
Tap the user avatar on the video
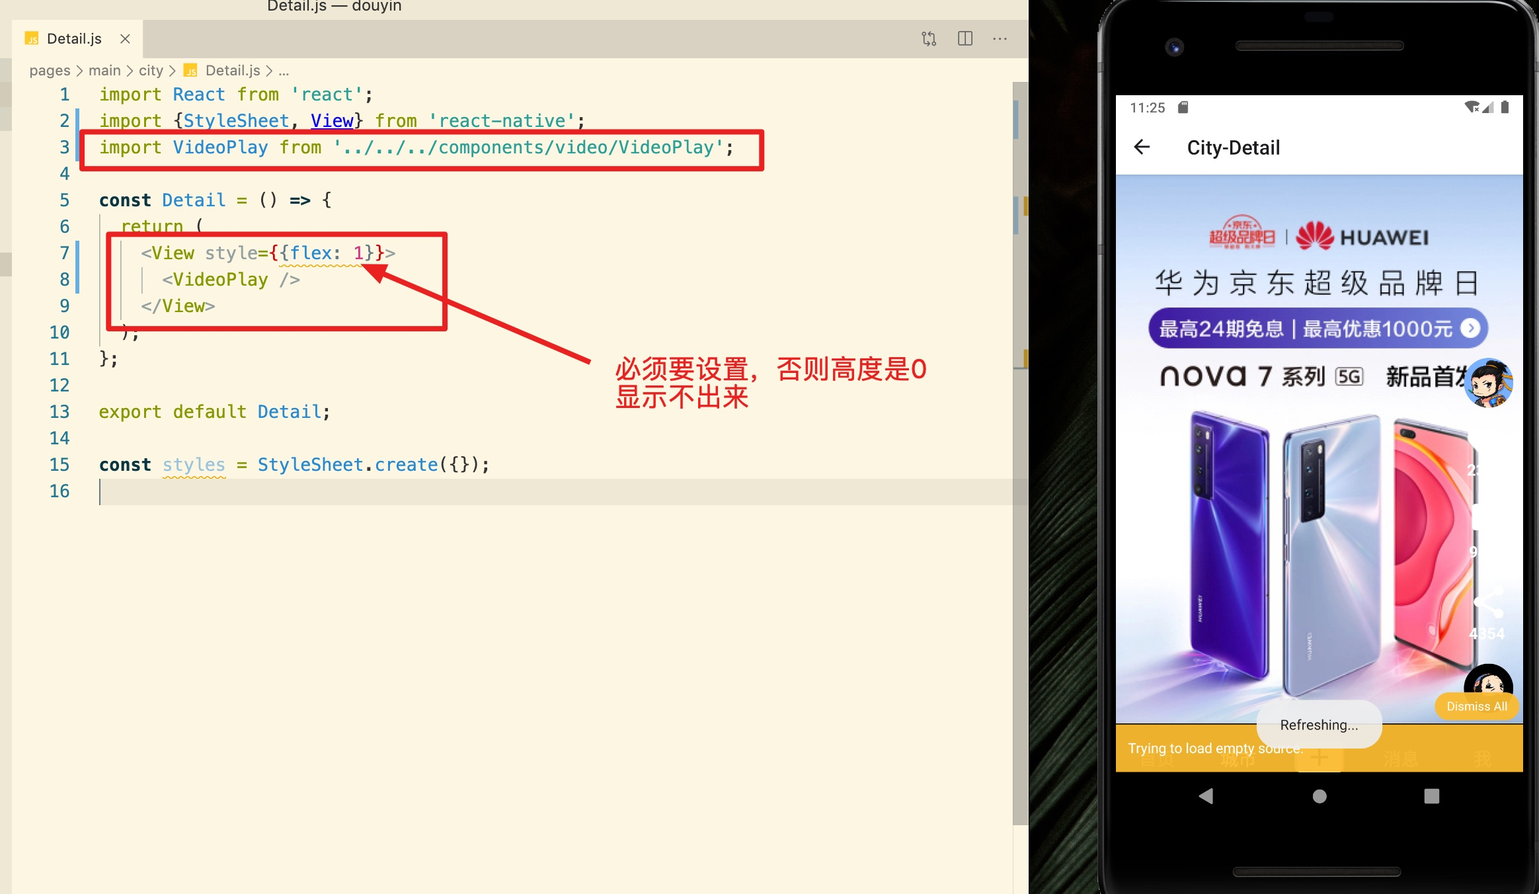1488,383
